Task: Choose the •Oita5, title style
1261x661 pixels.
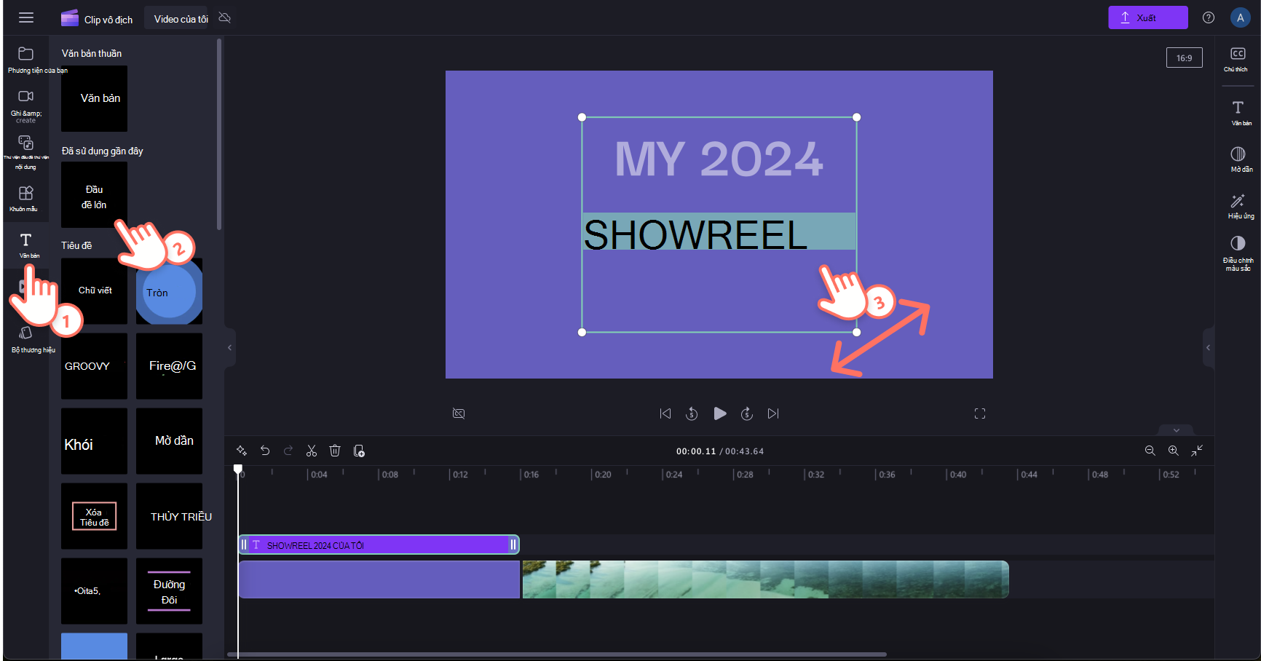Action: (94, 591)
